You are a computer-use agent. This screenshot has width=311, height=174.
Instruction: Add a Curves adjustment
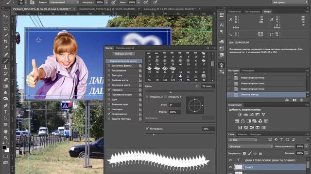pyautogui.click(x=252, y=115)
